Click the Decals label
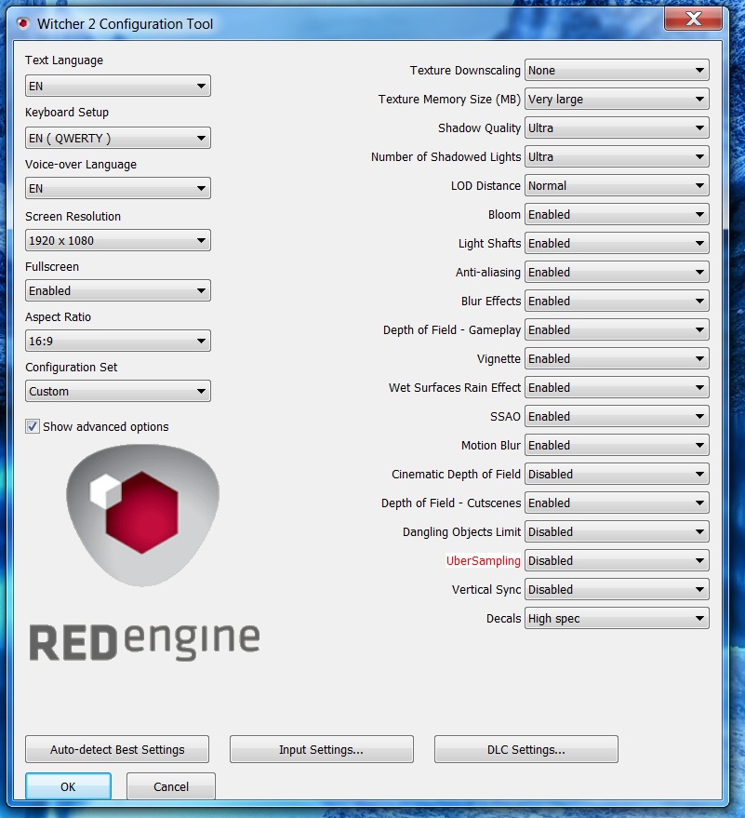 503,619
